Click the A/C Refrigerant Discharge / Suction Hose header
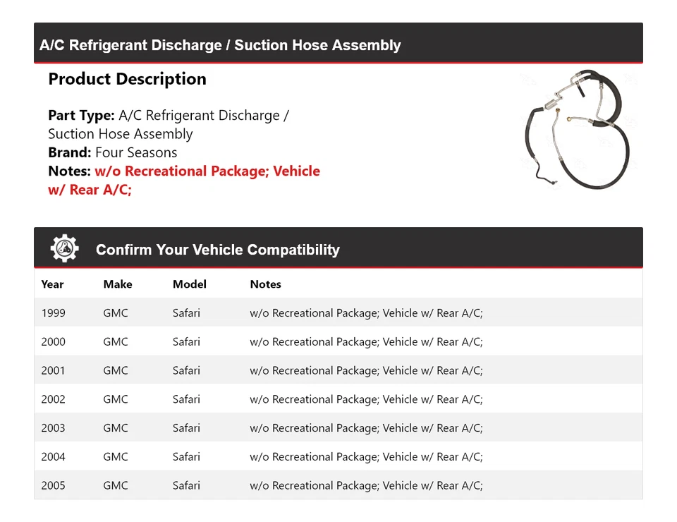Image resolution: width=677 pixels, height=522 pixels. (x=220, y=45)
